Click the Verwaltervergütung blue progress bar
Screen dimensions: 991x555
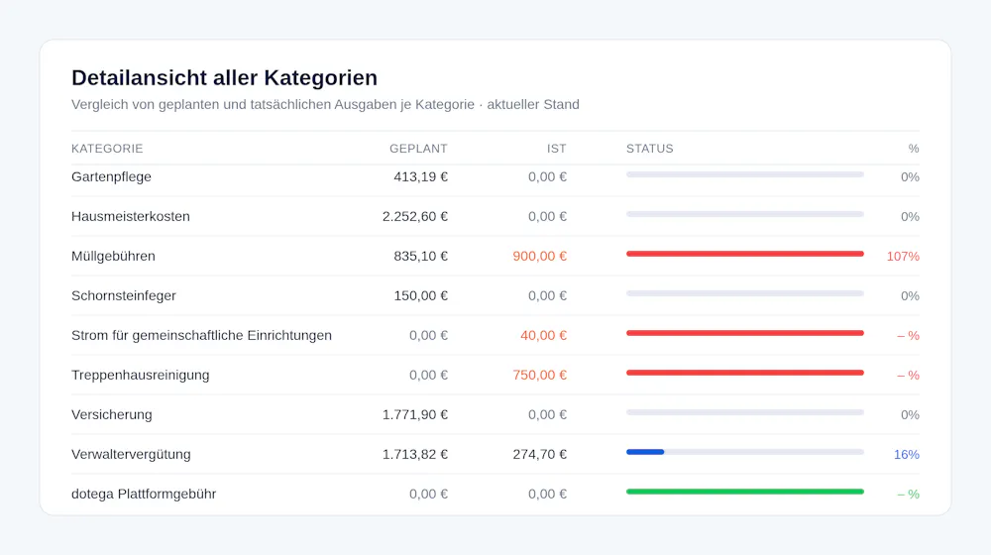tap(645, 452)
